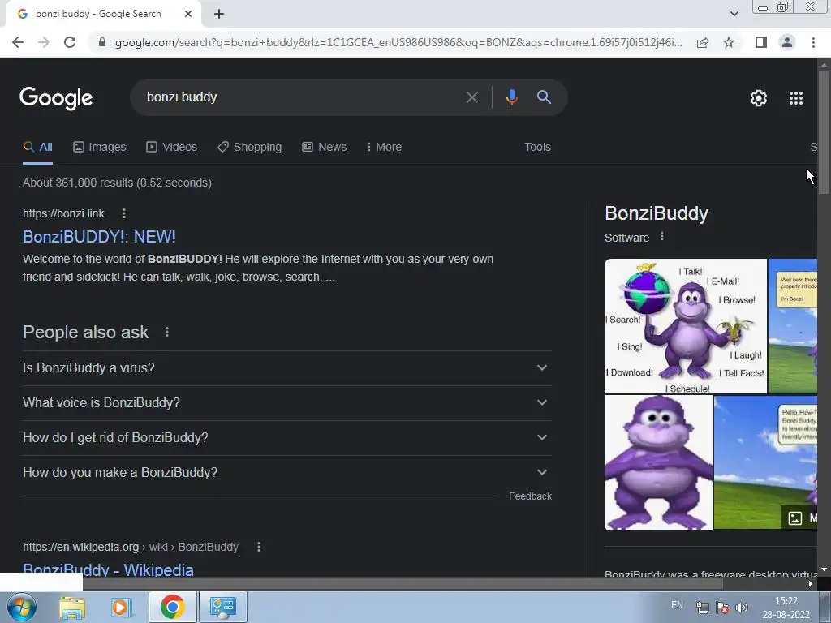
Task: Click the Chrome taskbar icon
Action: (172, 607)
